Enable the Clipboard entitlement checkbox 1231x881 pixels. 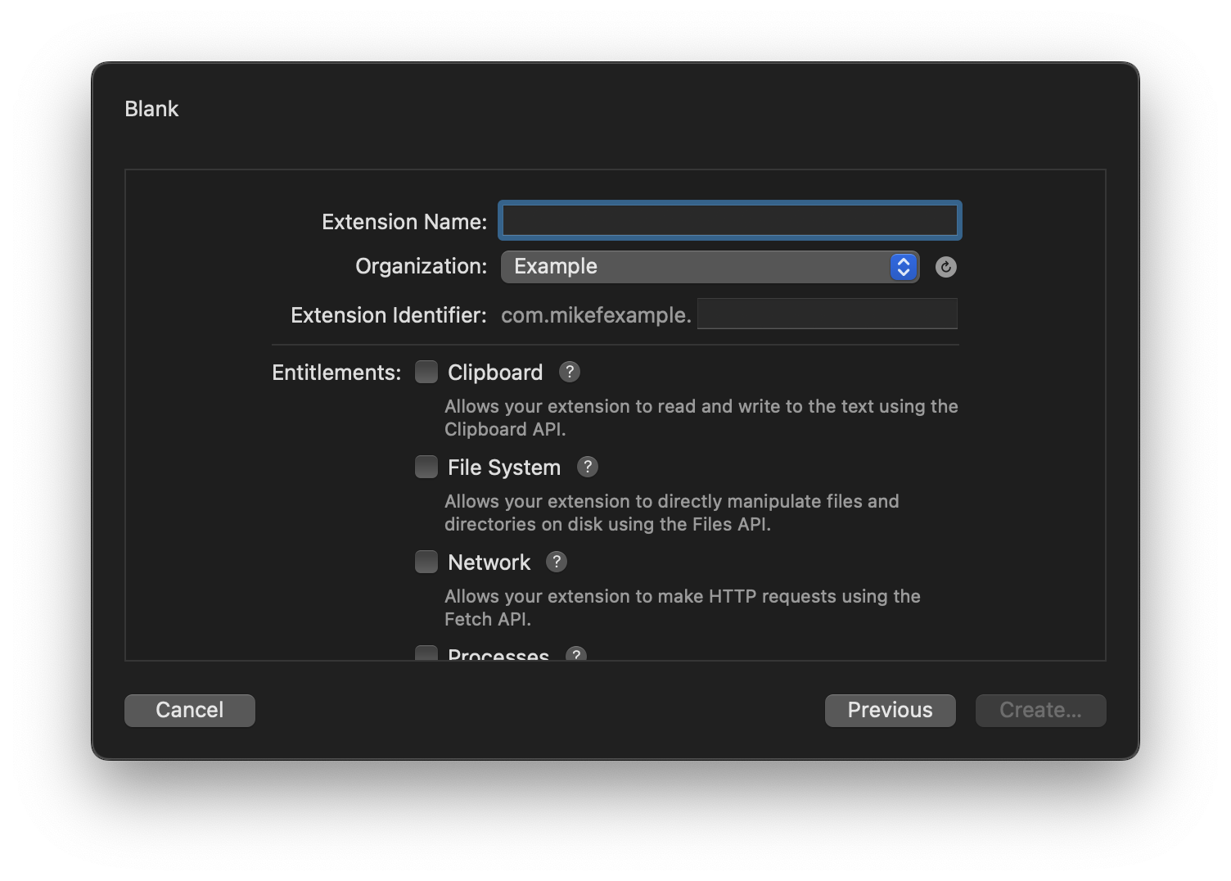click(426, 372)
